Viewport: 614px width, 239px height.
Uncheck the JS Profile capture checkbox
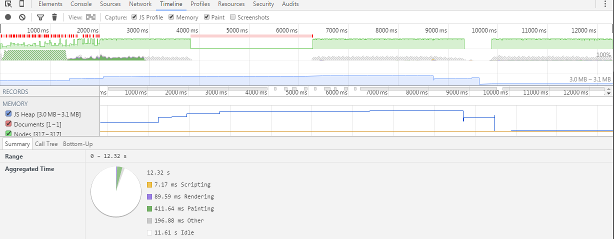pyautogui.click(x=134, y=17)
